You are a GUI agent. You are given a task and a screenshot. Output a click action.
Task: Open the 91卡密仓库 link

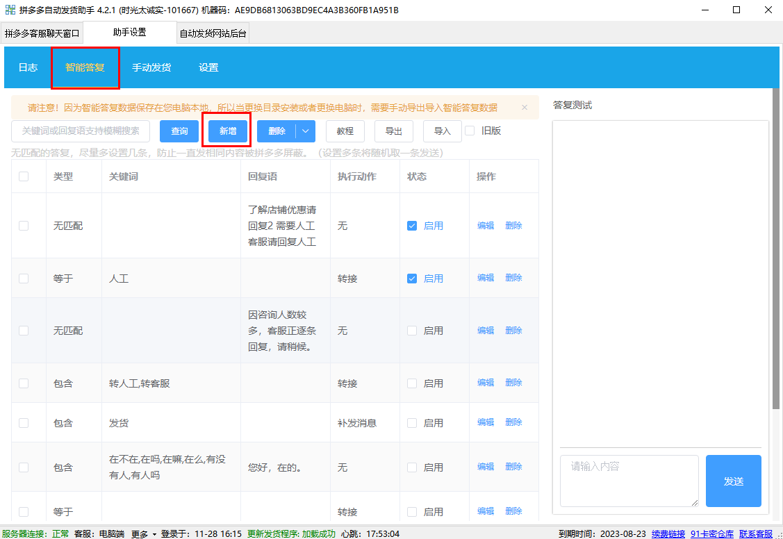tap(712, 534)
